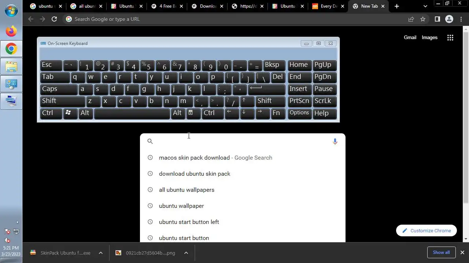Click the Customize Chrome button
469x263 pixels.
[426, 230]
